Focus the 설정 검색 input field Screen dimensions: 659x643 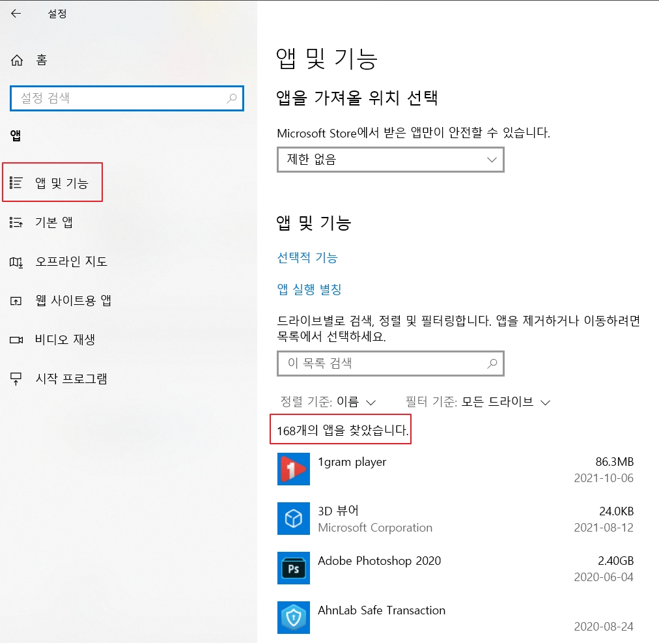[x=127, y=98]
